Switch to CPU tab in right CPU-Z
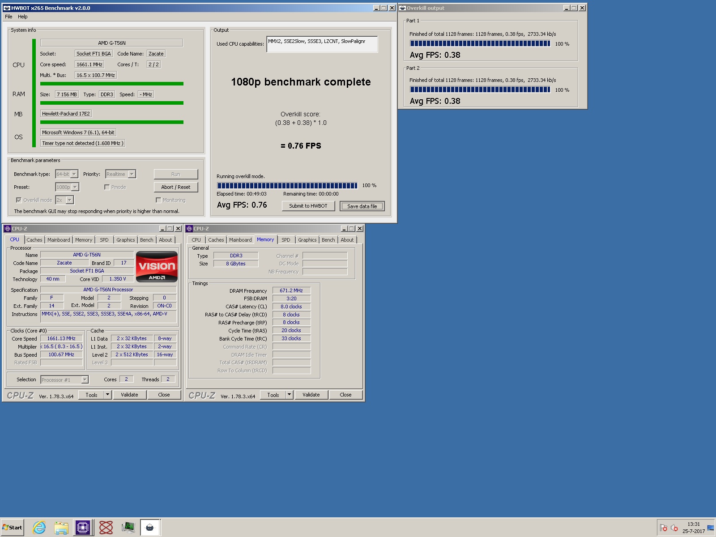 [x=196, y=240]
